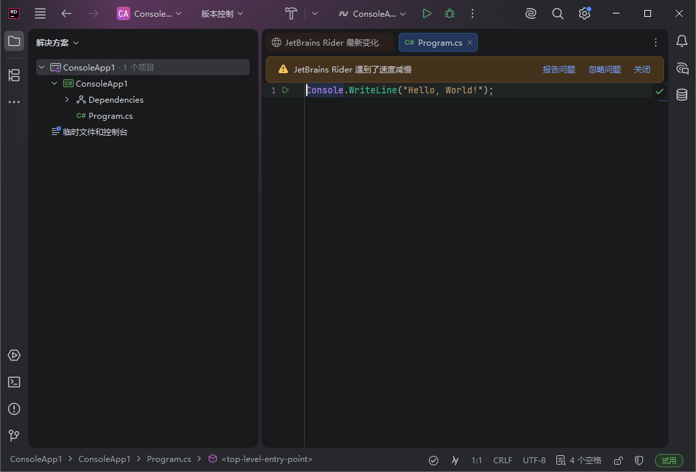
Task: Open the Terminal tool window from left sidebar
Action: 13,381
